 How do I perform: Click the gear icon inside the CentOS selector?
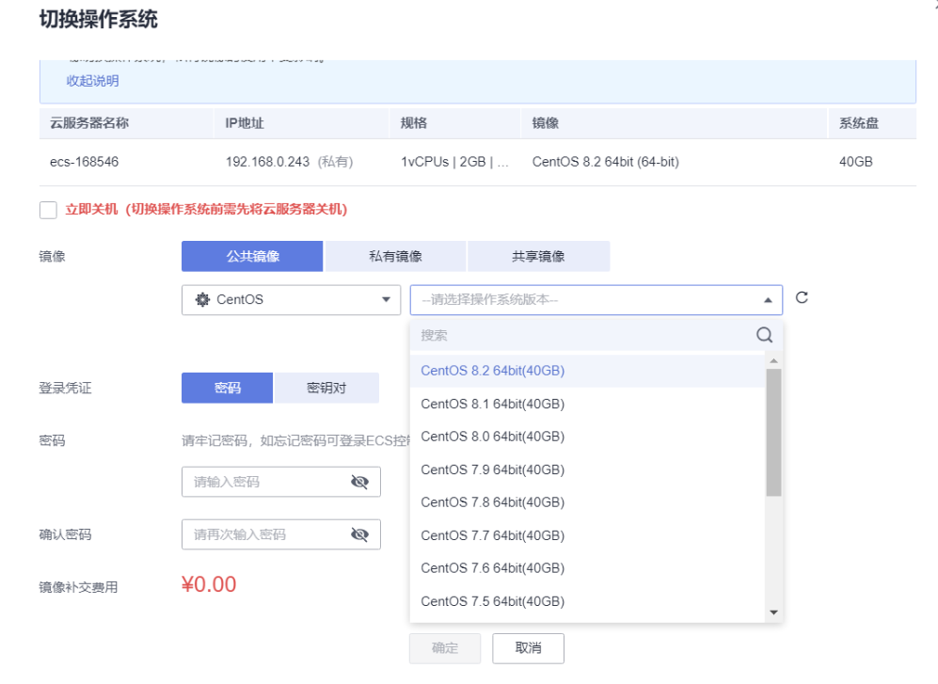click(x=204, y=298)
